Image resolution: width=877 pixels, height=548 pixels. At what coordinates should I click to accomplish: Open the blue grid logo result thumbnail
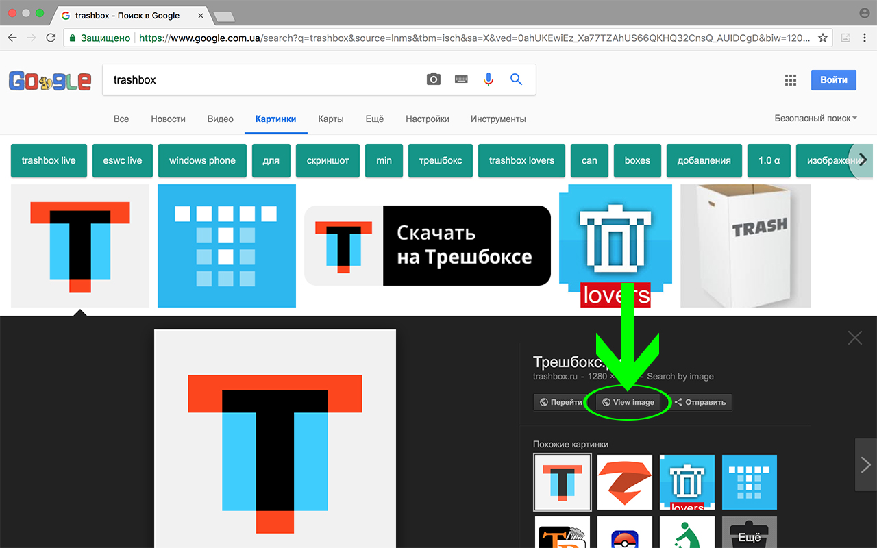227,245
